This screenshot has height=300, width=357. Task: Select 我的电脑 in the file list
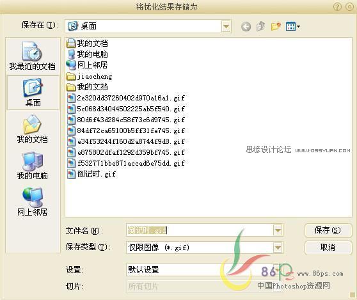point(88,54)
